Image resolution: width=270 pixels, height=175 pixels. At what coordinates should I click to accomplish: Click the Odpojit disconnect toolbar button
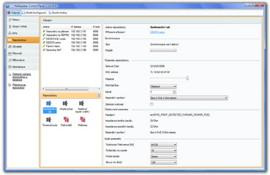tap(13, 13)
